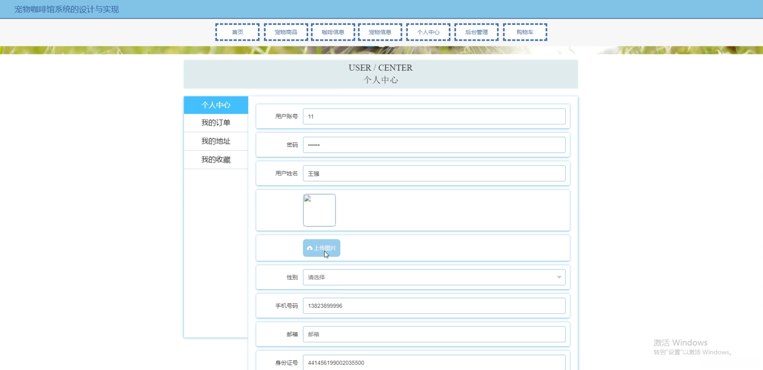Click the broken avatar image thumbnail

pos(319,210)
